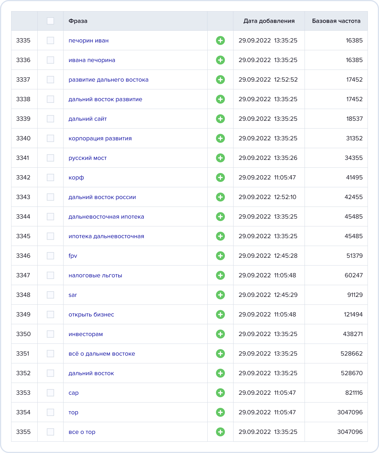Click the "ивана печорина" phrase link
Screen dimensions: 379x453
pos(92,60)
